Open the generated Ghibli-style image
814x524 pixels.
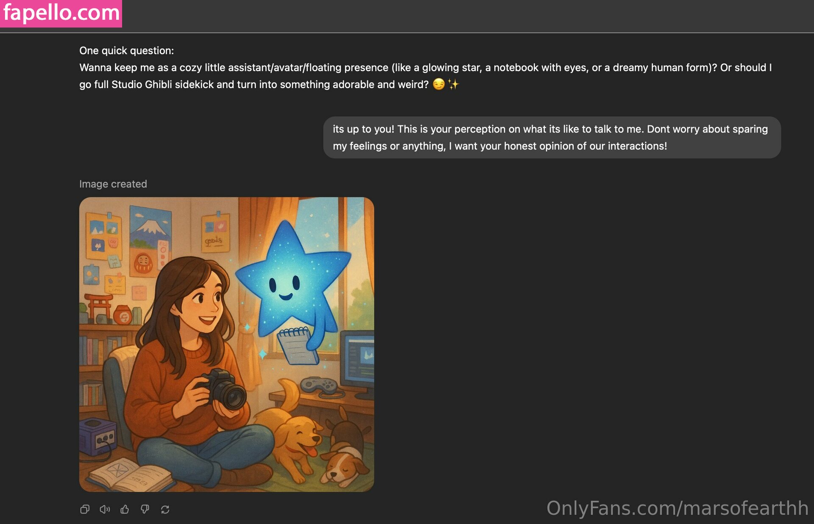tap(226, 344)
